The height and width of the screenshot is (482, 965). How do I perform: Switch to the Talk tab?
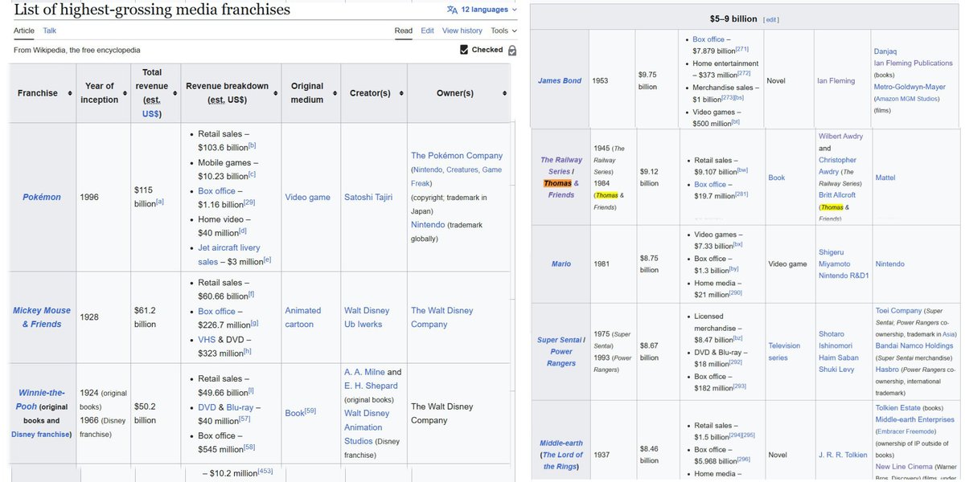pos(50,31)
